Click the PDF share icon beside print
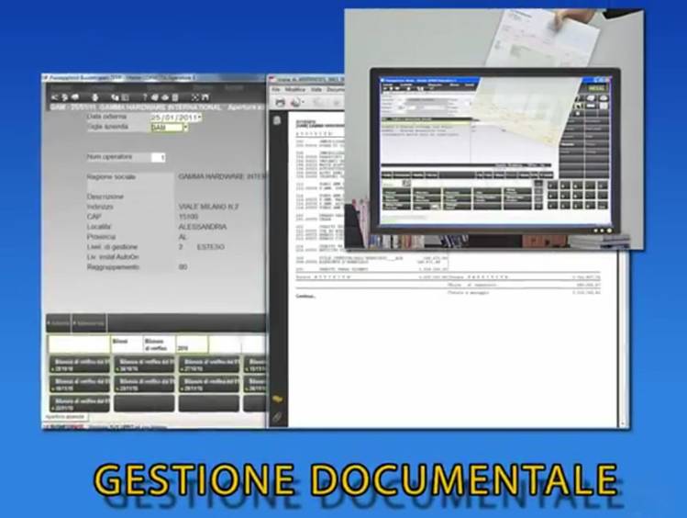Screen dimensions: 687x518 coord(294,103)
